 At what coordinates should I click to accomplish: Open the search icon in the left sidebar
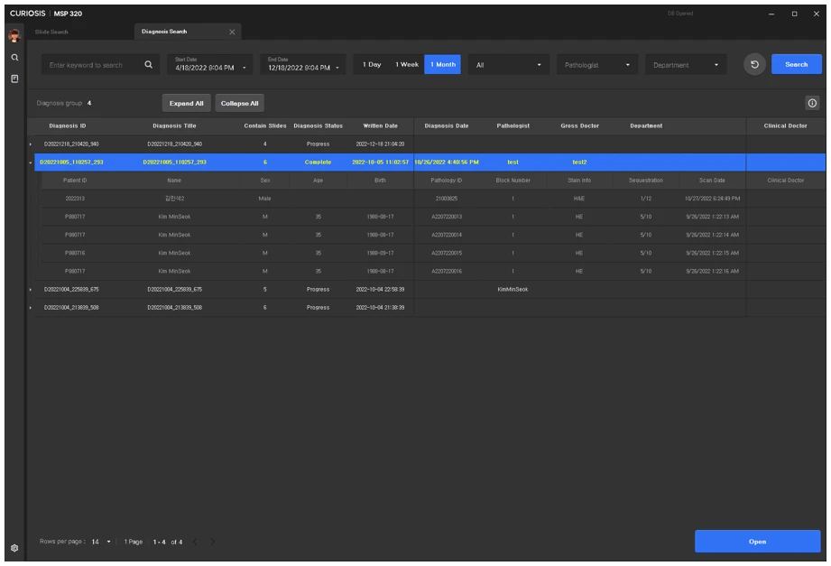(x=14, y=57)
